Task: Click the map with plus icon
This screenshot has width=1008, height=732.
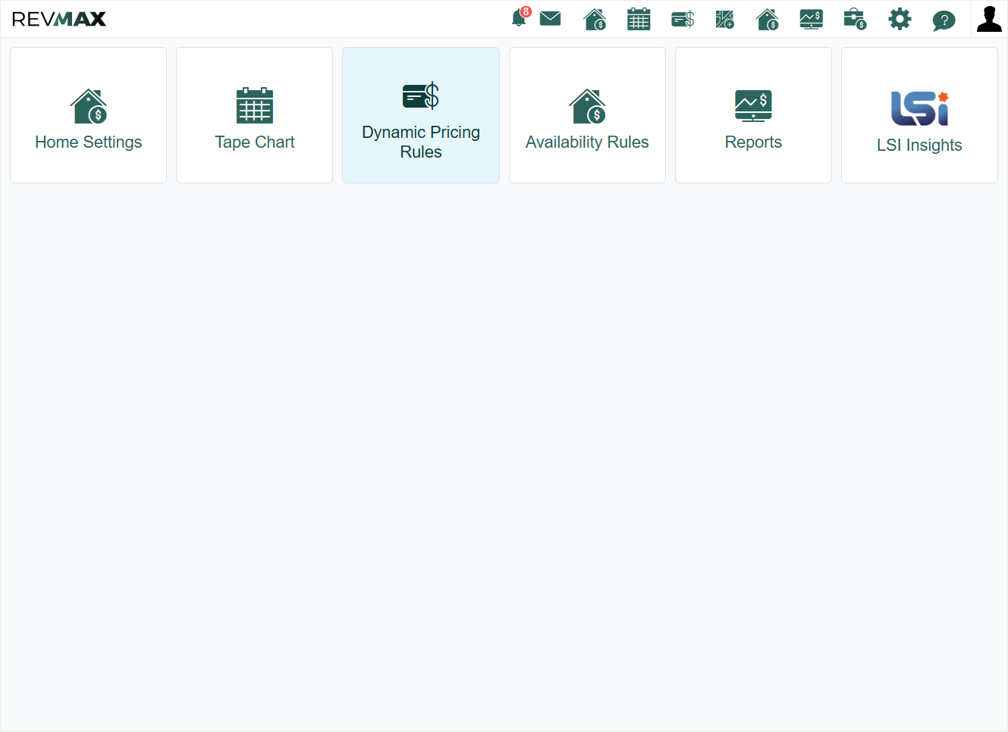Action: [x=724, y=19]
